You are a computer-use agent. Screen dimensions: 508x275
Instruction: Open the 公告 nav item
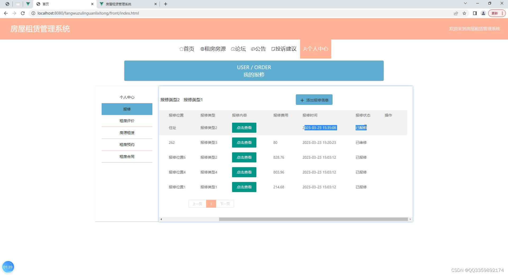point(258,49)
